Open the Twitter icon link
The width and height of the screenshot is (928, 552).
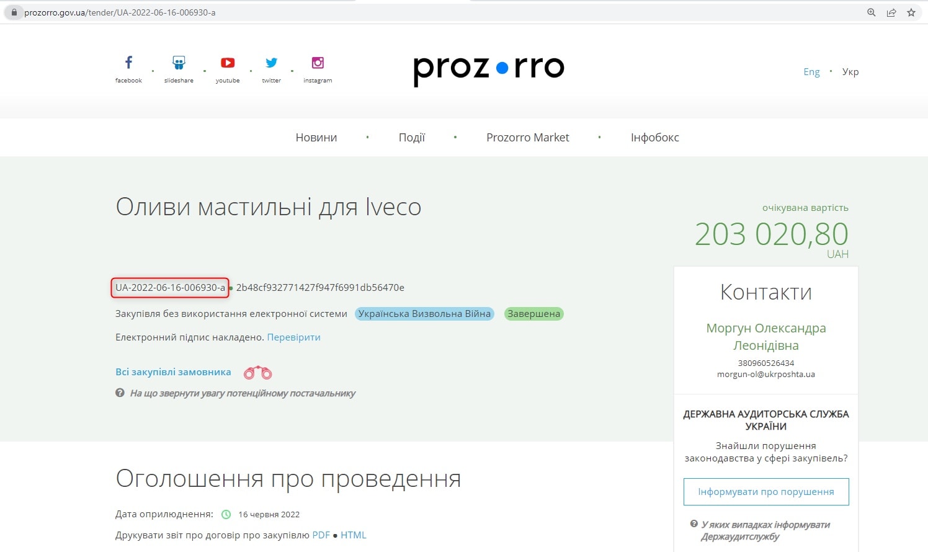271,63
